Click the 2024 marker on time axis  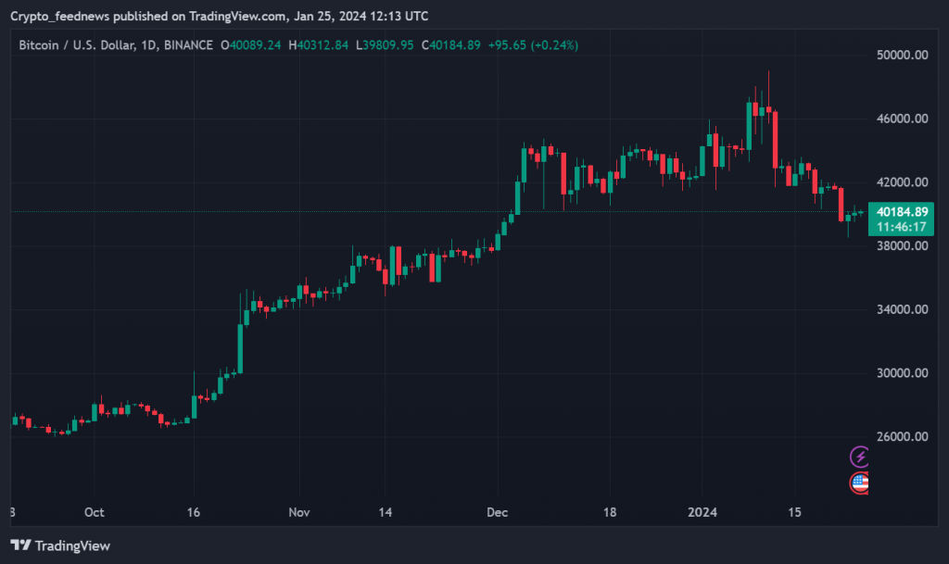point(701,511)
